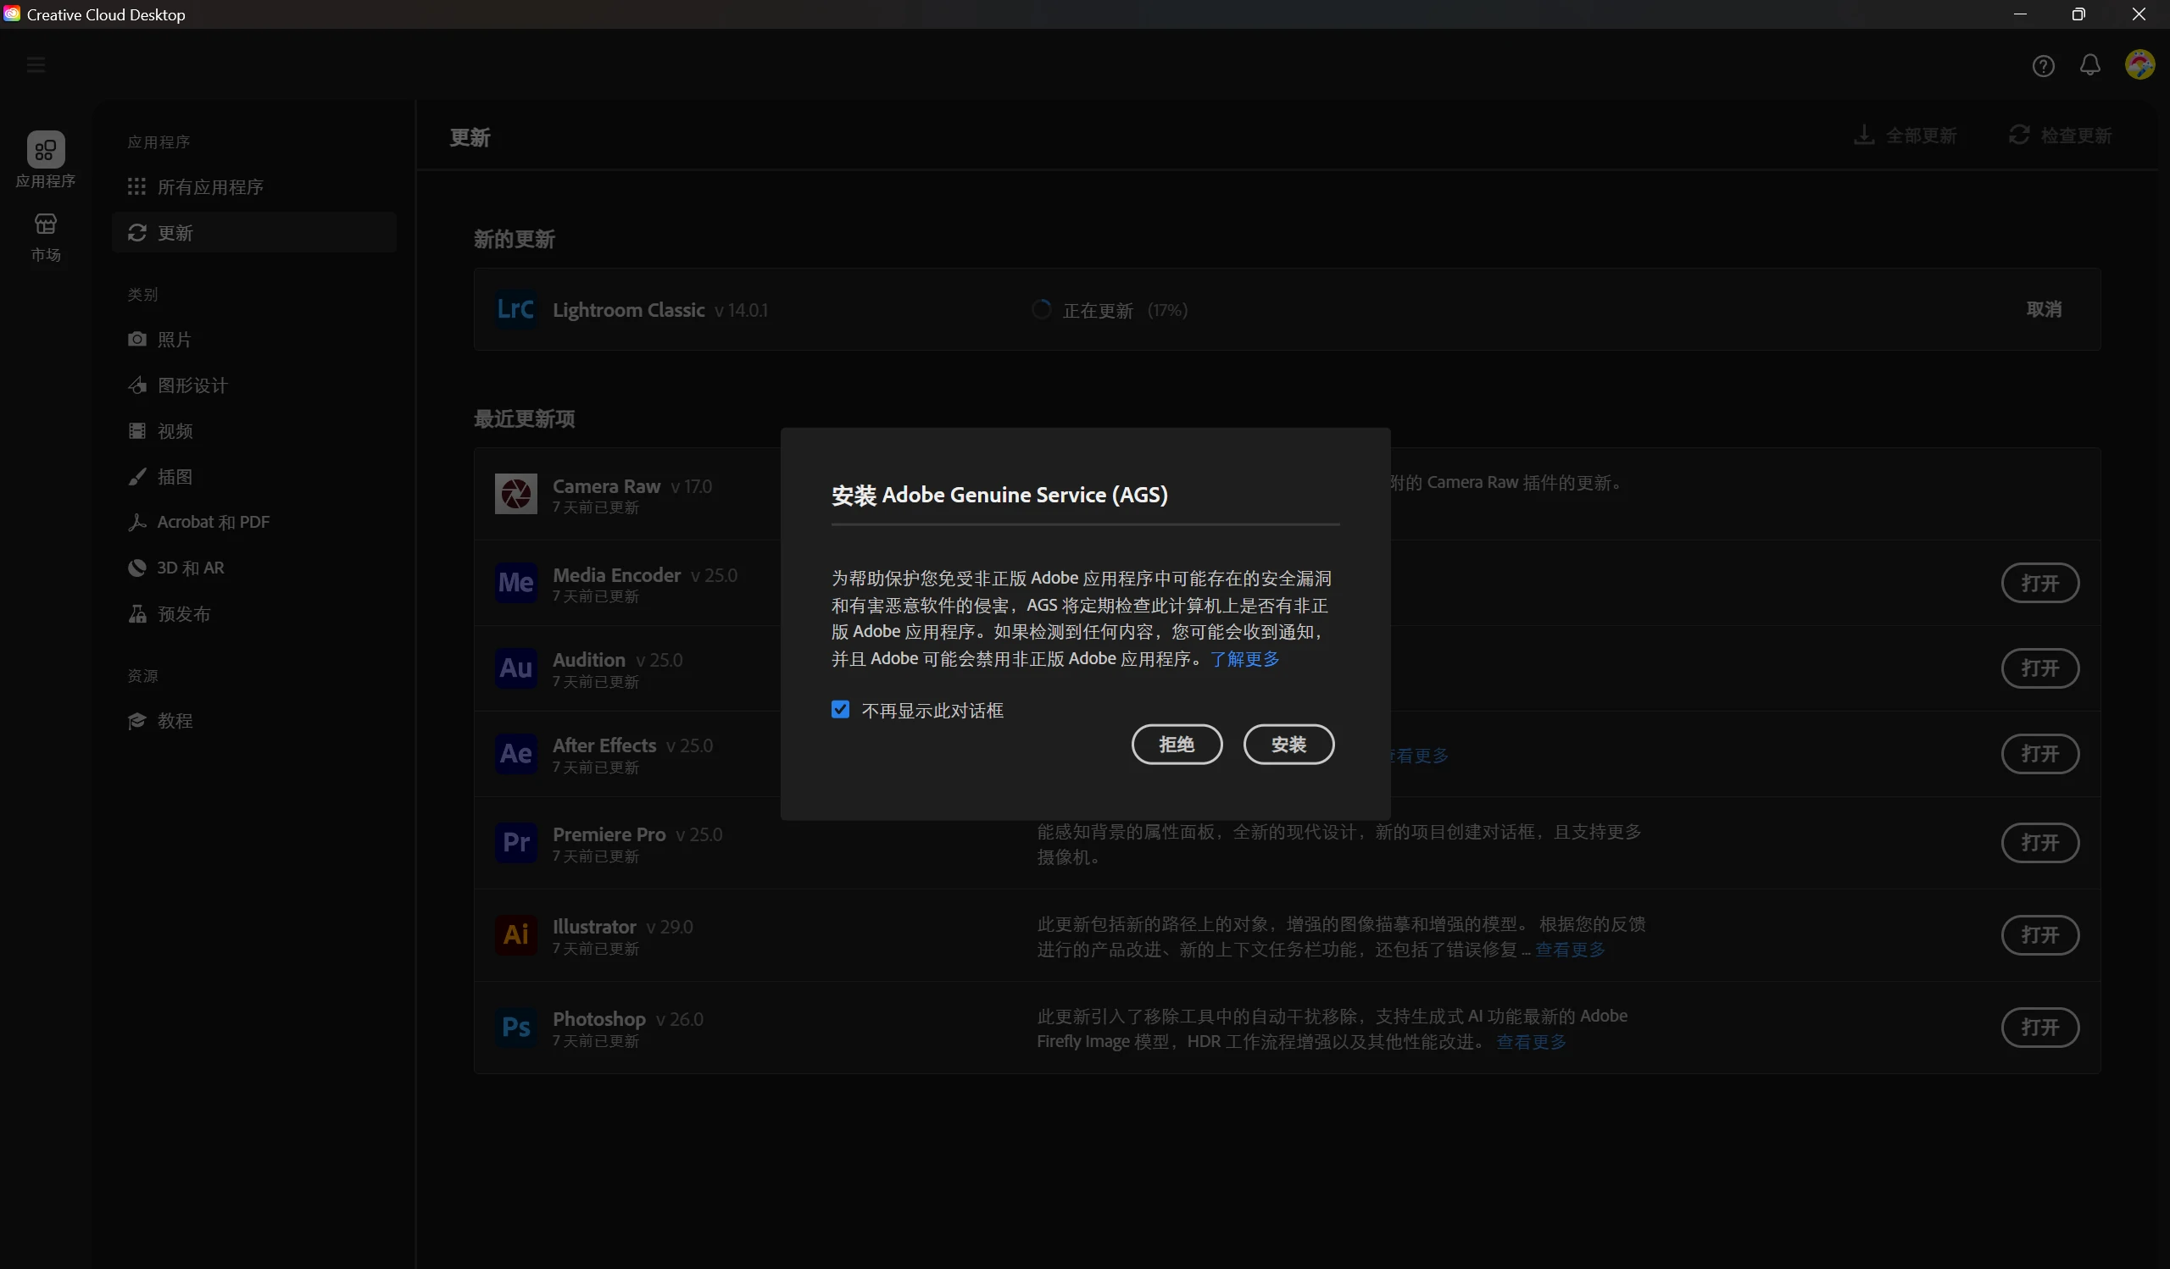Uncheck the 不再显示此对话框 checkbox
Viewport: 2170px width, 1269px height.
pyautogui.click(x=839, y=709)
